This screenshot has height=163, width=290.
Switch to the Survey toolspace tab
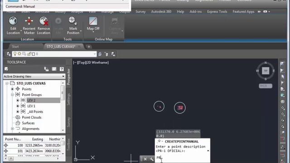tap(68, 122)
